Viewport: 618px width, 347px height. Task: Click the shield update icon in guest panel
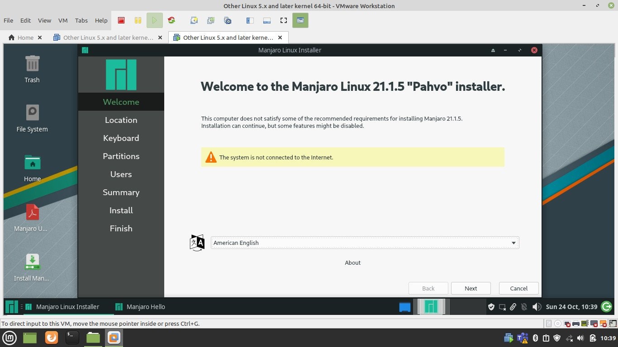[x=491, y=307]
